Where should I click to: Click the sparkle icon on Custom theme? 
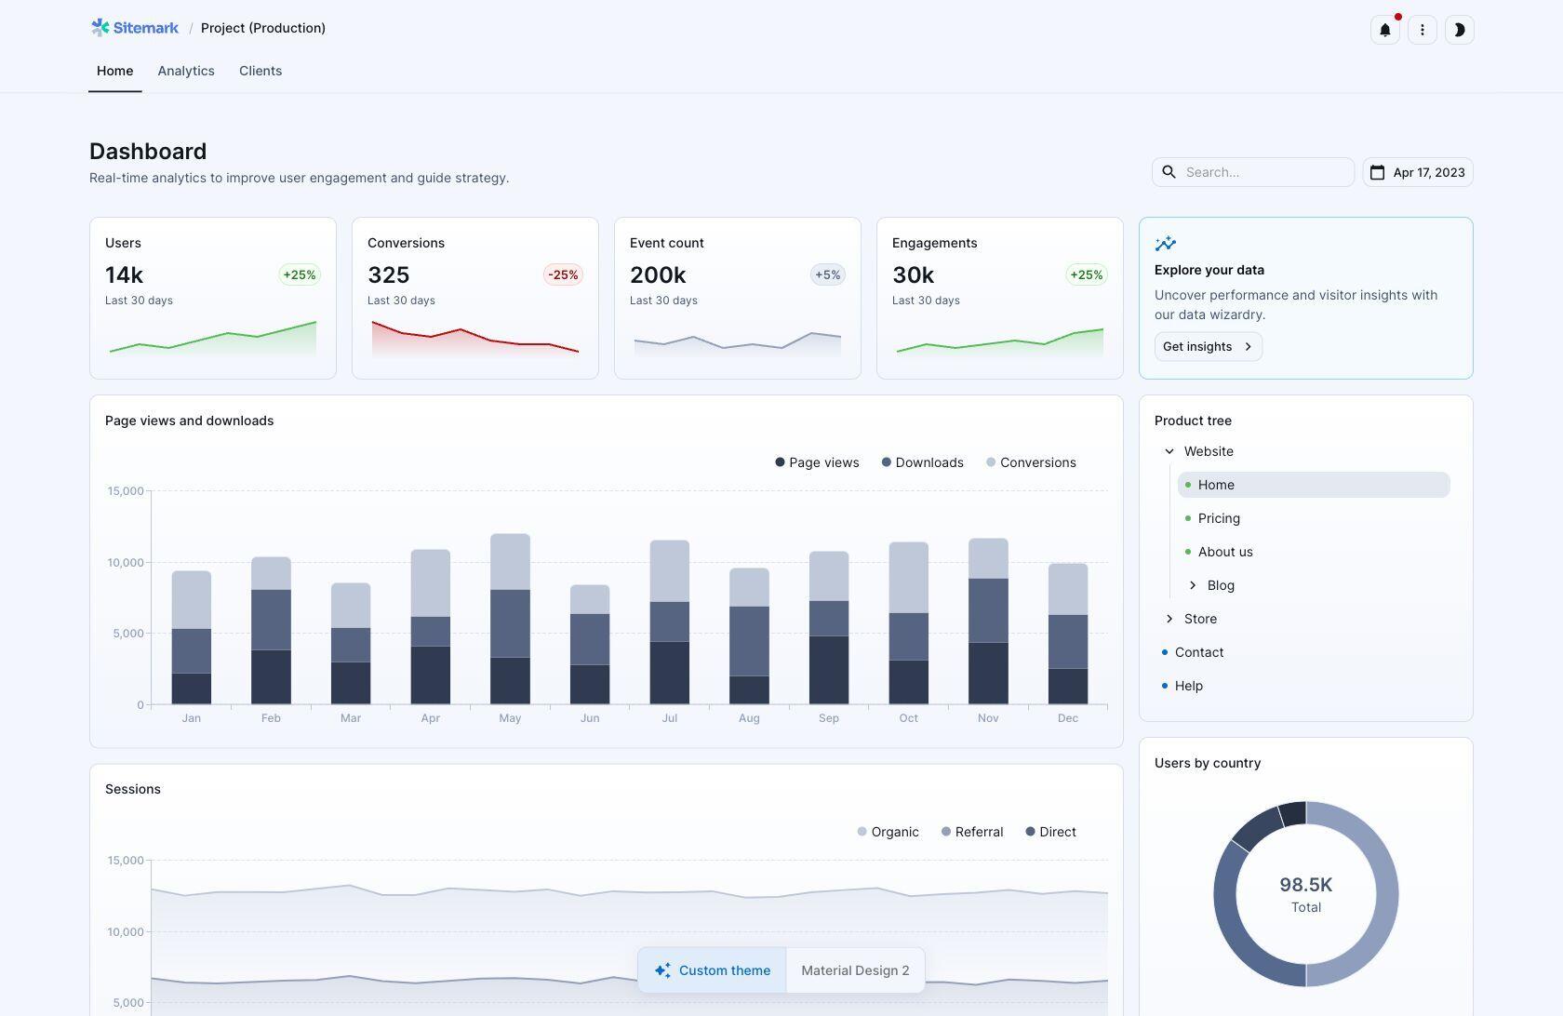pos(662,970)
